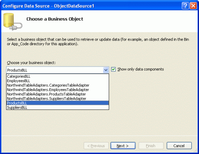Click the disabled Previous button

coord(96,146)
